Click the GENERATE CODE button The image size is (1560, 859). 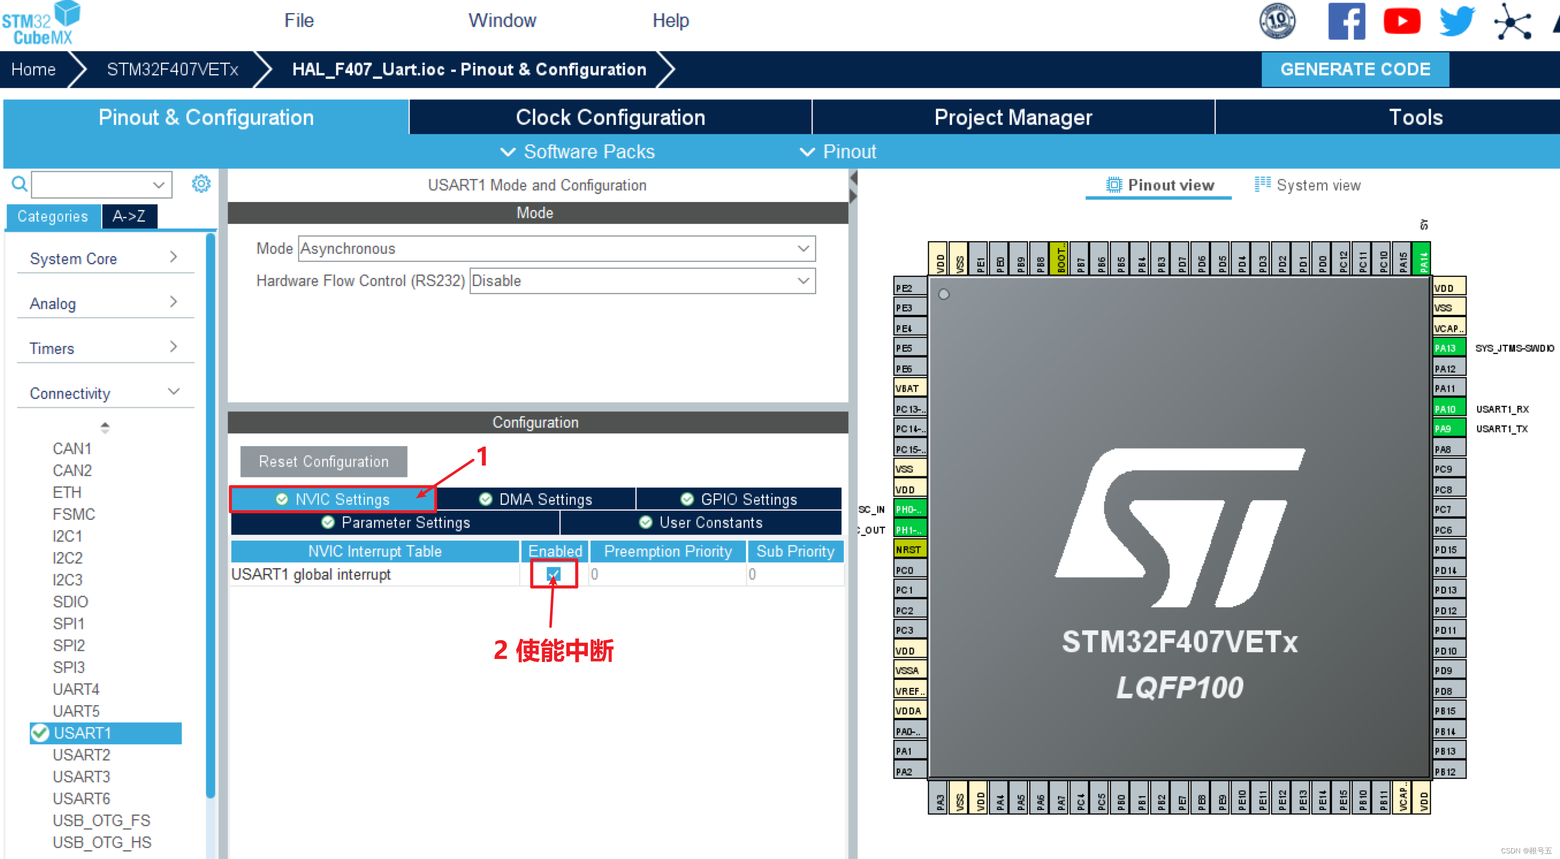click(x=1355, y=70)
